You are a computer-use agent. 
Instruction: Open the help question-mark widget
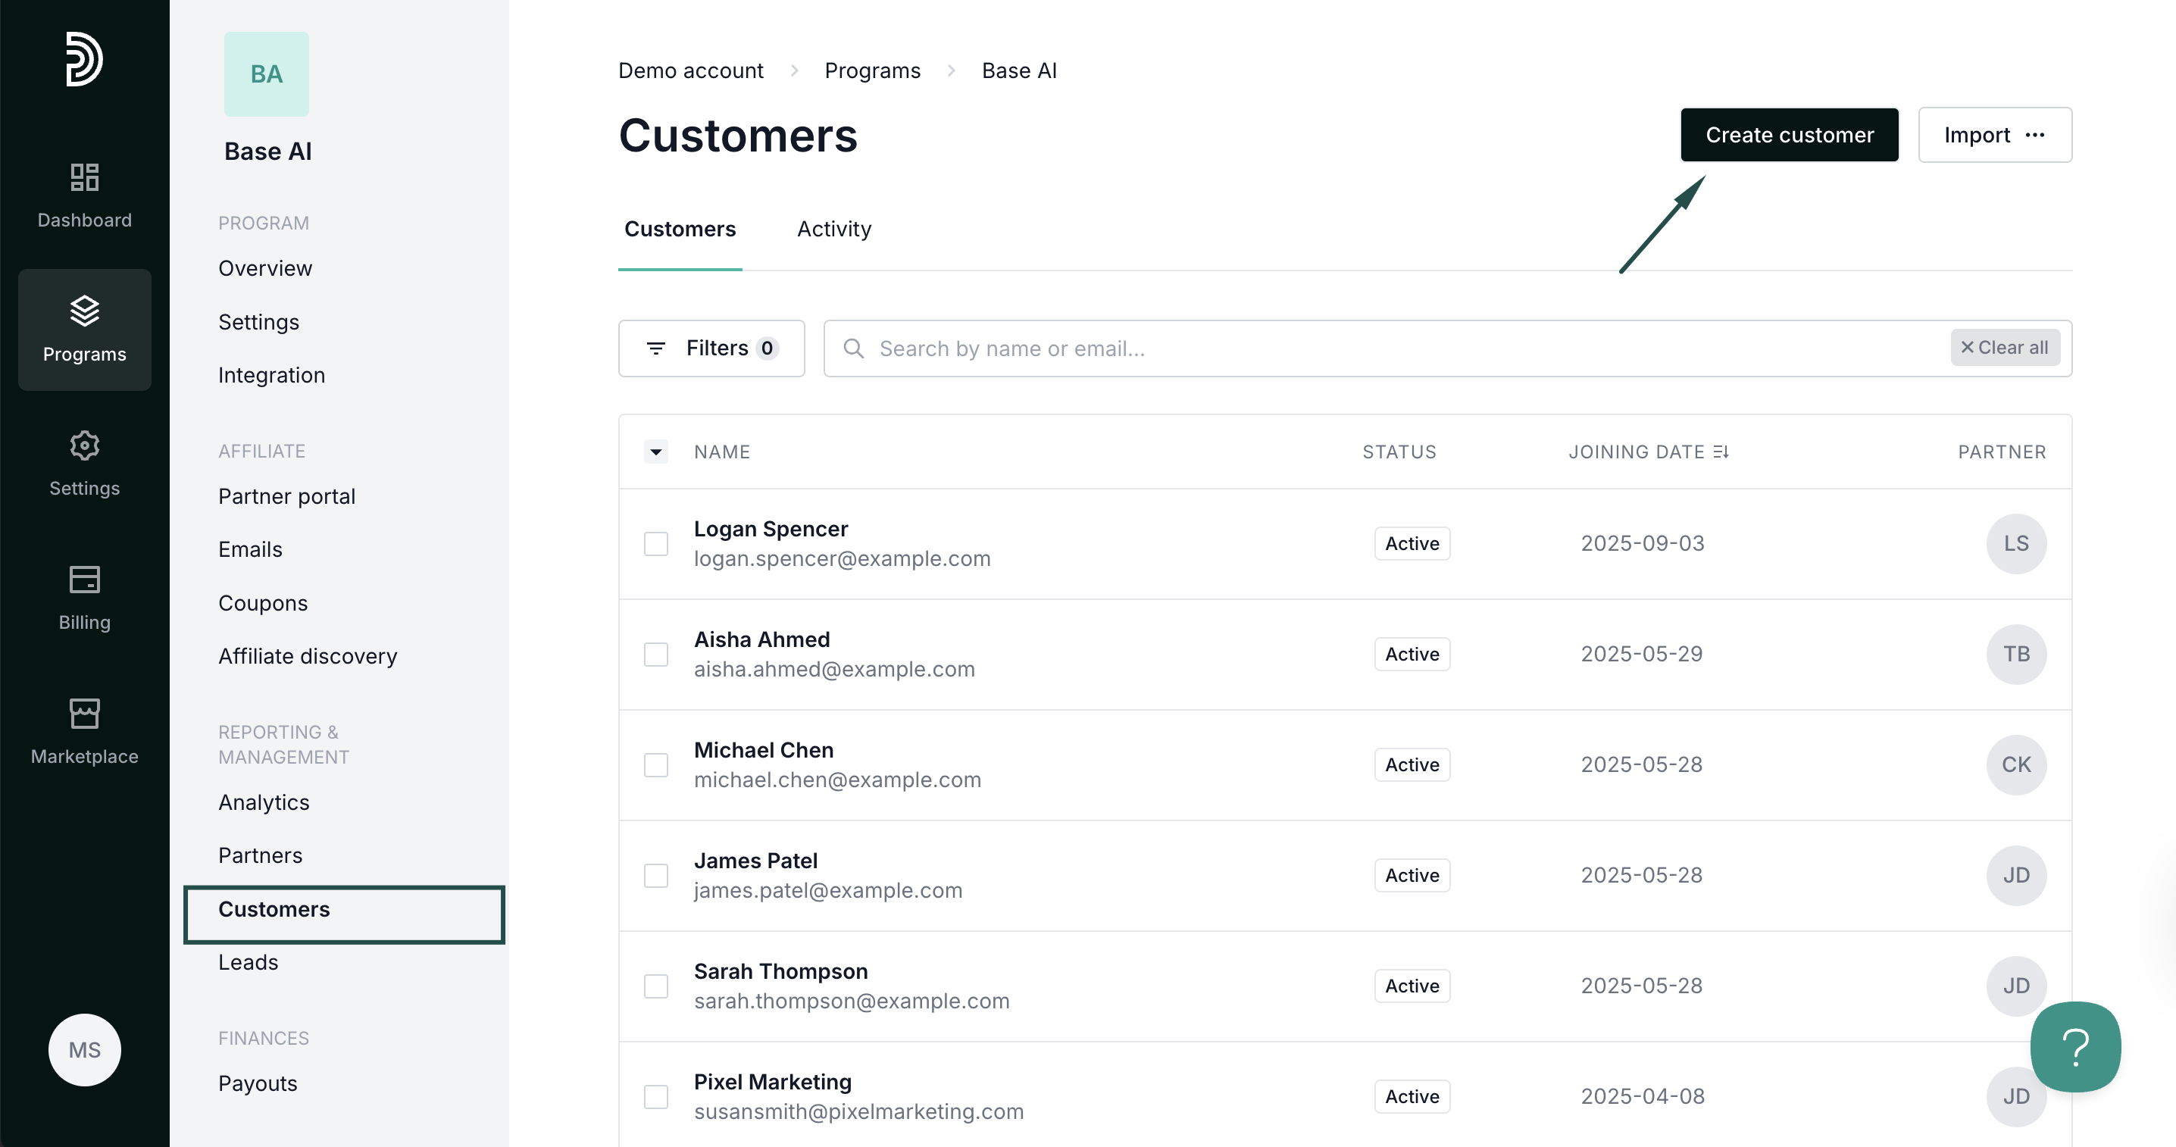click(x=2075, y=1046)
